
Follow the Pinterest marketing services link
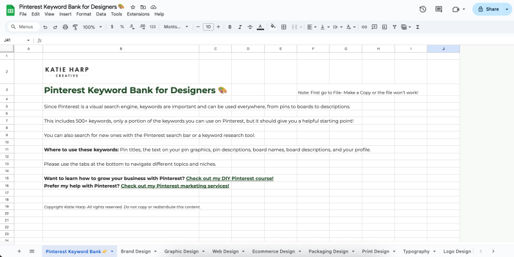coord(175,186)
